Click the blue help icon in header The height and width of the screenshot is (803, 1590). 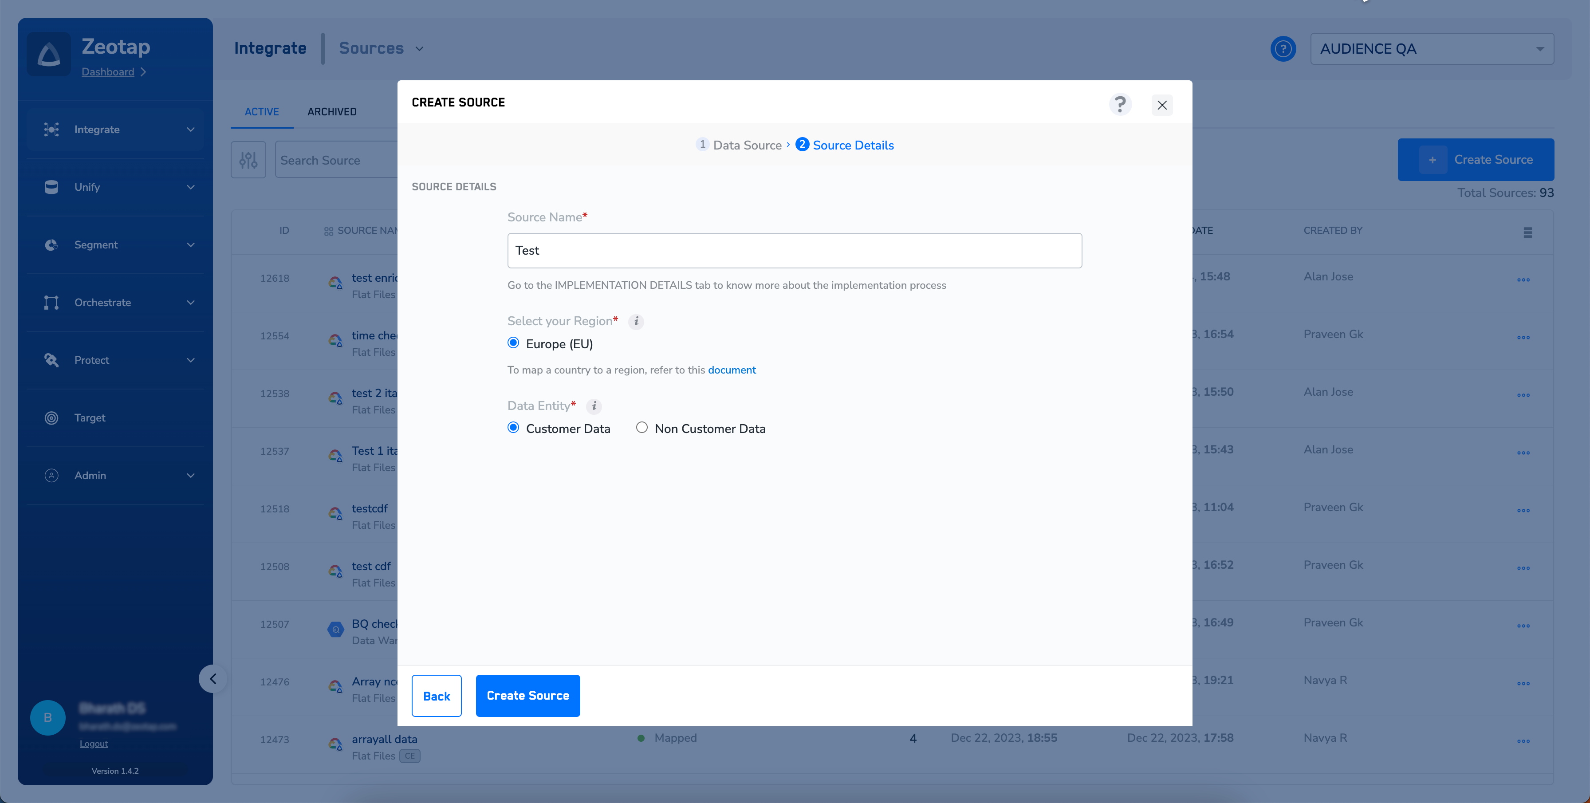(1283, 49)
